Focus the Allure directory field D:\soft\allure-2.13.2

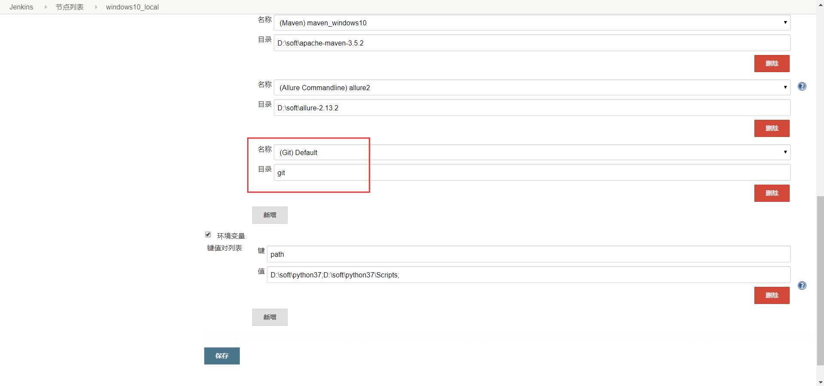(532, 108)
